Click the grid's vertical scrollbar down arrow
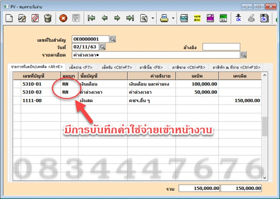280x199 pixels. (265, 178)
